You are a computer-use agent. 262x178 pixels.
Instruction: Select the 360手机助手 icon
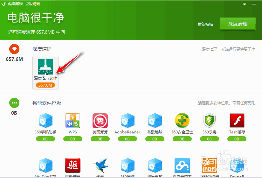click(x=45, y=120)
